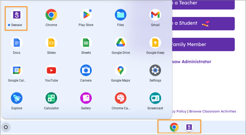Image resolution: width=246 pixels, height=135 pixels.
Task: Open Gmail from the launcher
Action: pos(155,15)
